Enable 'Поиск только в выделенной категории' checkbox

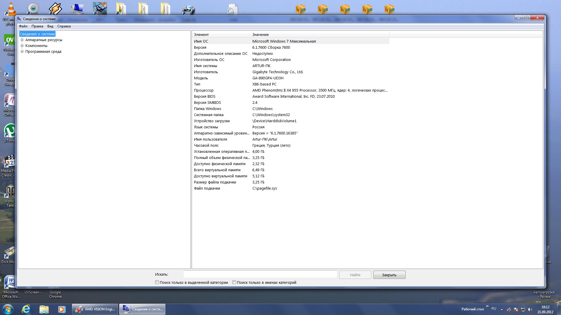coord(157,282)
